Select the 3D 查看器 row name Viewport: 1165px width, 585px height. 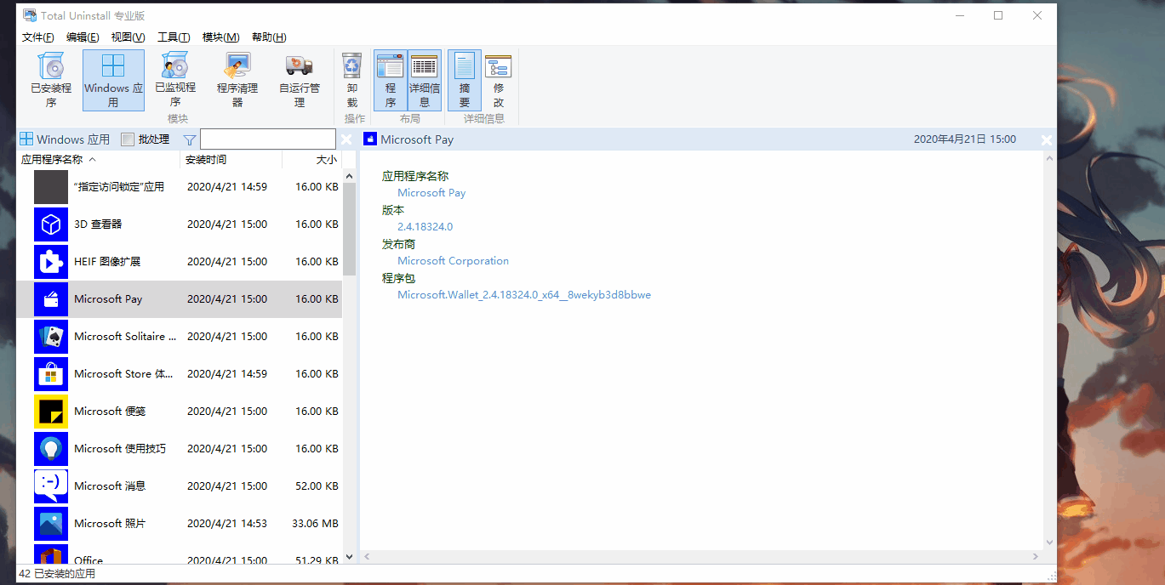coord(98,224)
